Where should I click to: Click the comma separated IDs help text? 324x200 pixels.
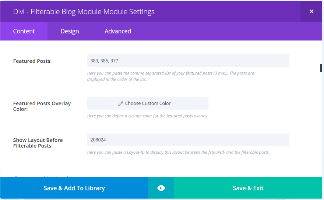(170, 76)
